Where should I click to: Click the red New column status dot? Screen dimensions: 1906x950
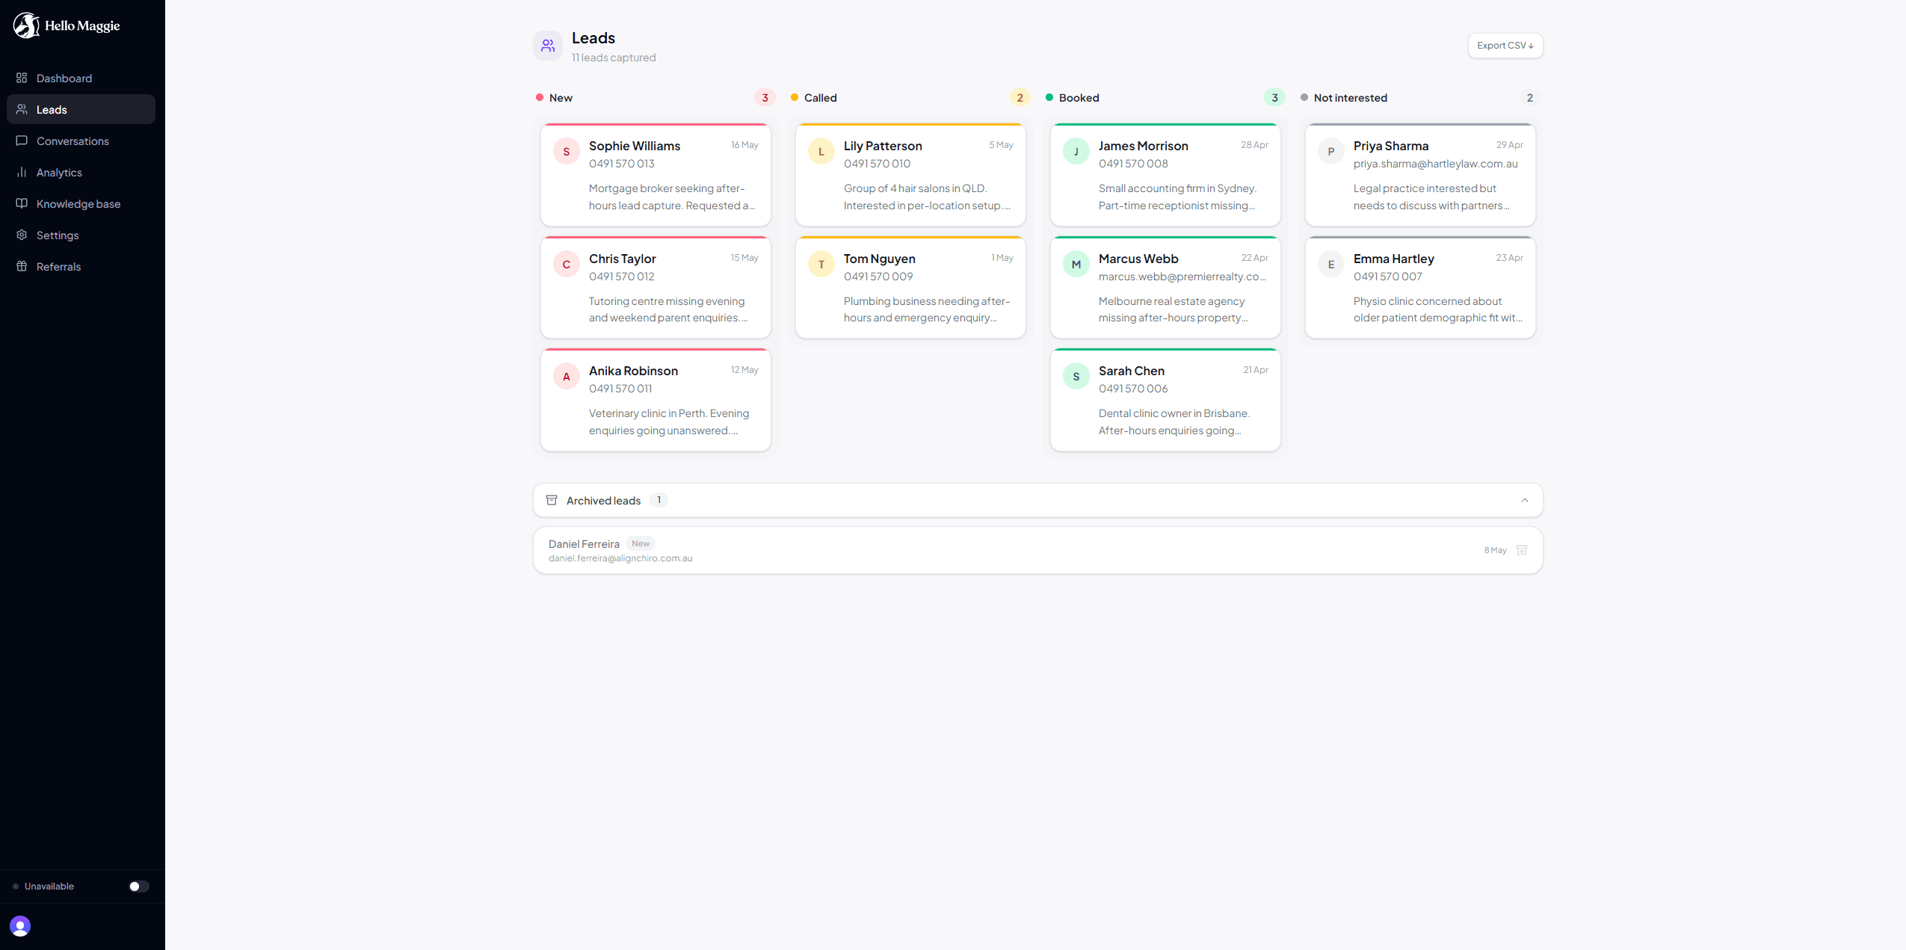click(540, 97)
